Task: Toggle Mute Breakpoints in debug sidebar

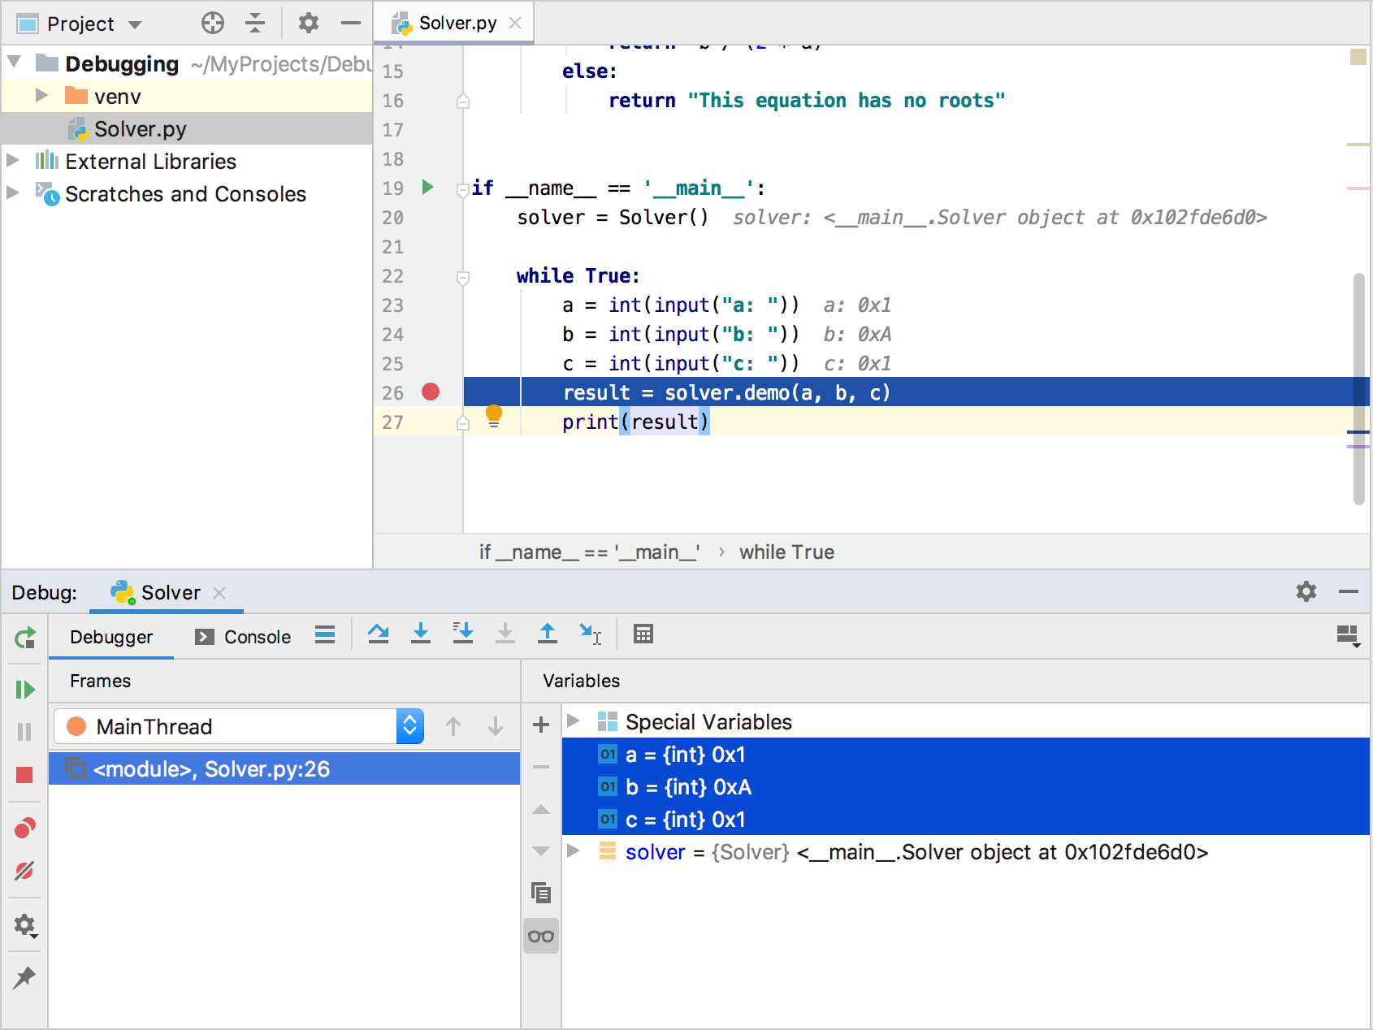Action: pyautogui.click(x=24, y=871)
